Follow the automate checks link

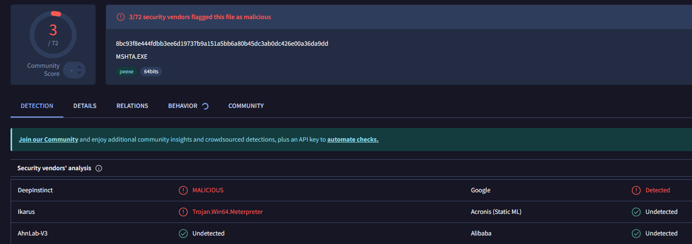pos(353,140)
